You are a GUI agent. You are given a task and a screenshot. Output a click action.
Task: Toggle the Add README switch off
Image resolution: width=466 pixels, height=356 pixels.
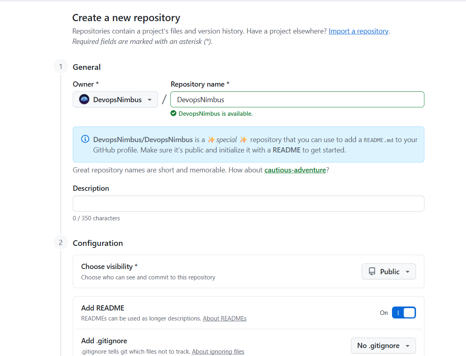click(404, 313)
